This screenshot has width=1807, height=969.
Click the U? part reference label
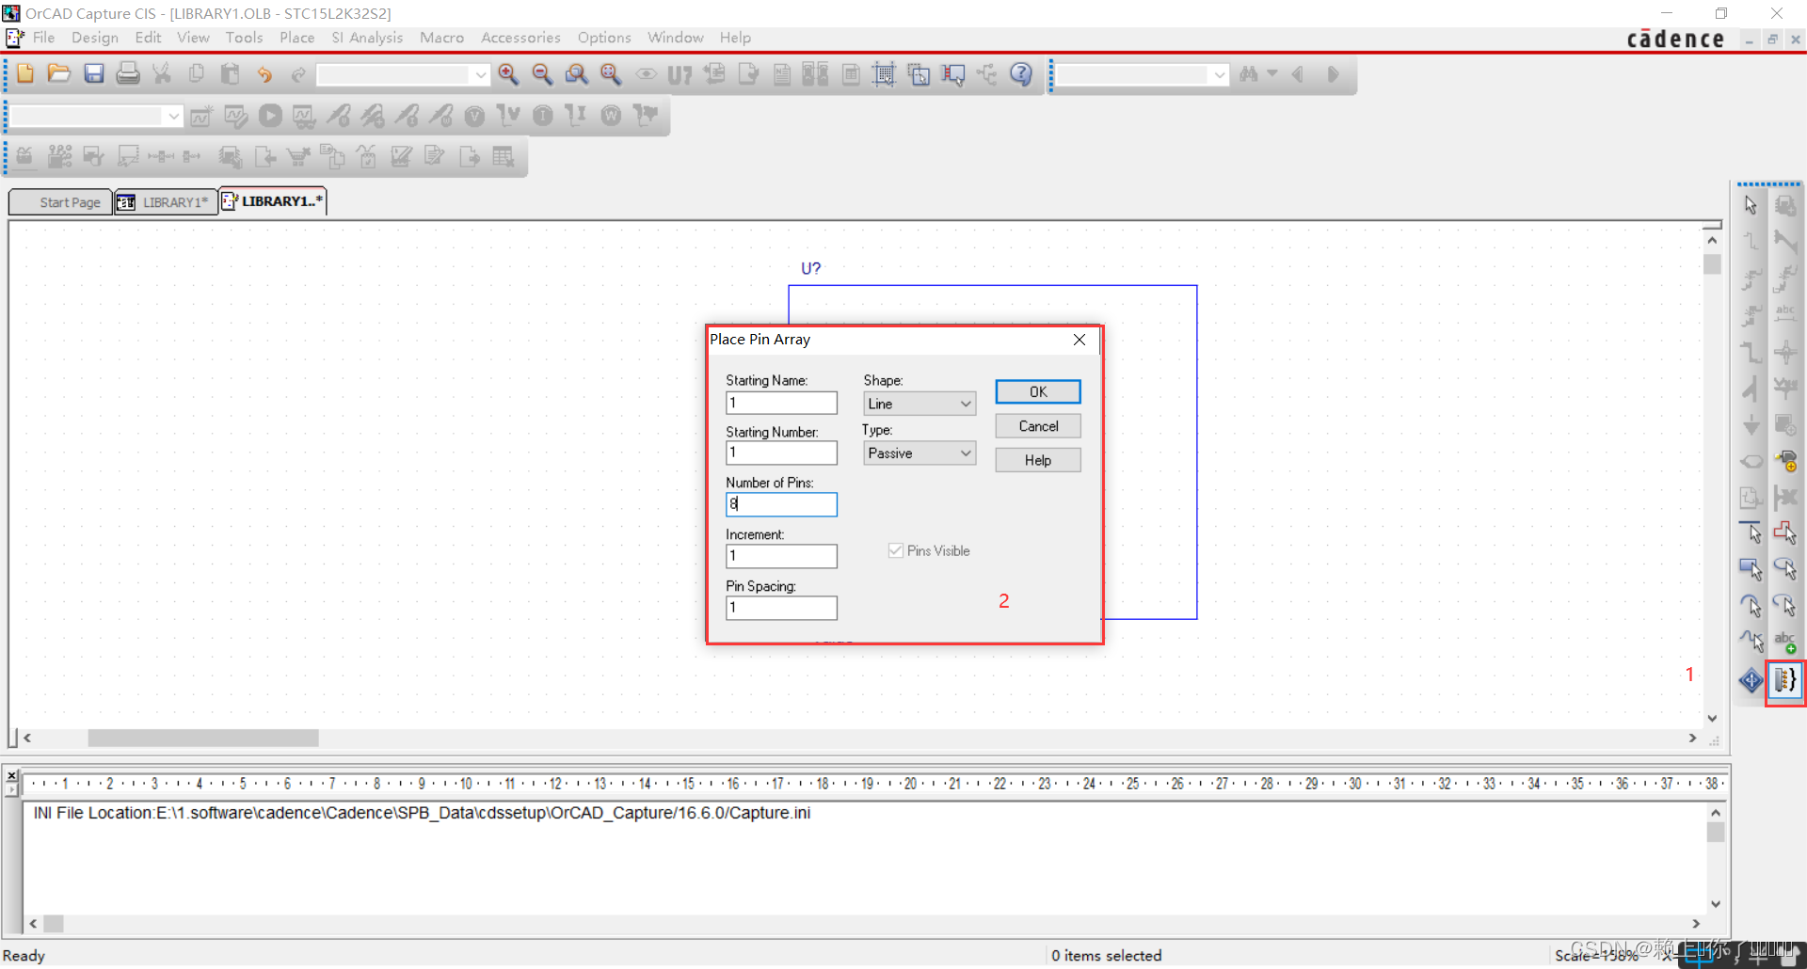[810, 268]
